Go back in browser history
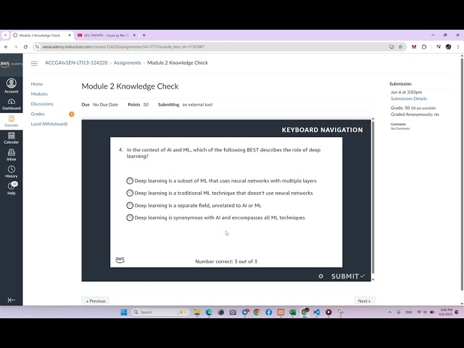This screenshot has height=348, width=464. pos(6,46)
